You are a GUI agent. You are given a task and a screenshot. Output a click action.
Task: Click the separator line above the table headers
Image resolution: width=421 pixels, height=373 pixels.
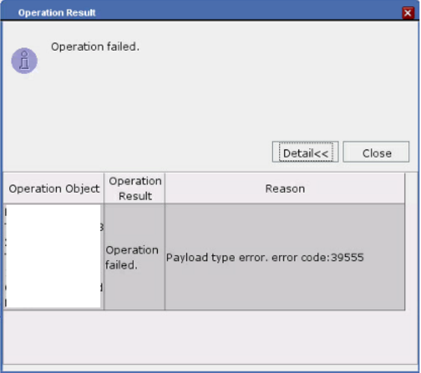(210, 172)
